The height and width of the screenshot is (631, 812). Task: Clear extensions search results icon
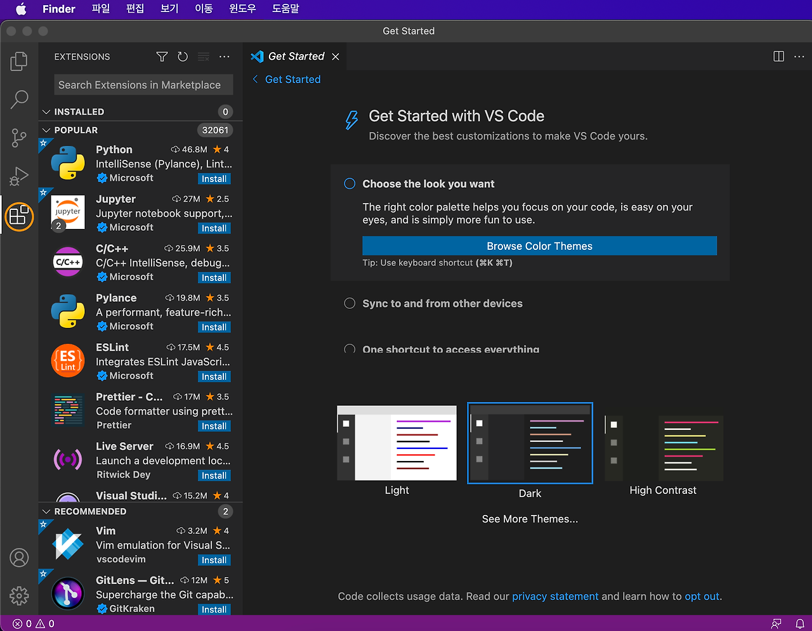coord(204,56)
